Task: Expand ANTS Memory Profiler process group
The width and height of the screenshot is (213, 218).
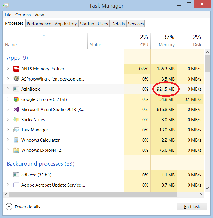Action: point(8,69)
